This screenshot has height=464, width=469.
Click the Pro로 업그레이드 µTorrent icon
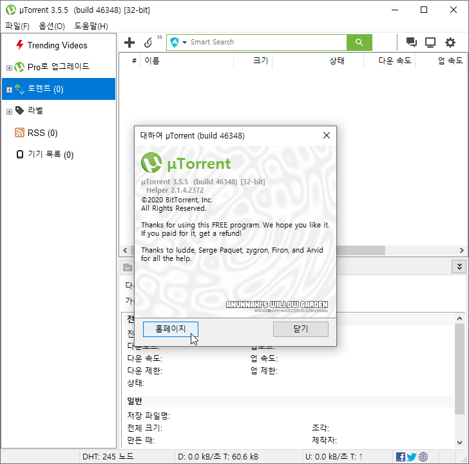[19, 67]
